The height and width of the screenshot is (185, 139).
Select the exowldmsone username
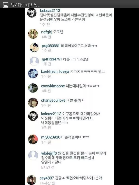click(53, 86)
